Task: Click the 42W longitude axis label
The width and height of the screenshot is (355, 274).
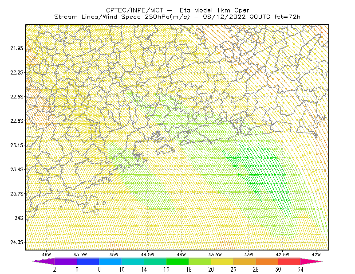Action: click(316, 254)
